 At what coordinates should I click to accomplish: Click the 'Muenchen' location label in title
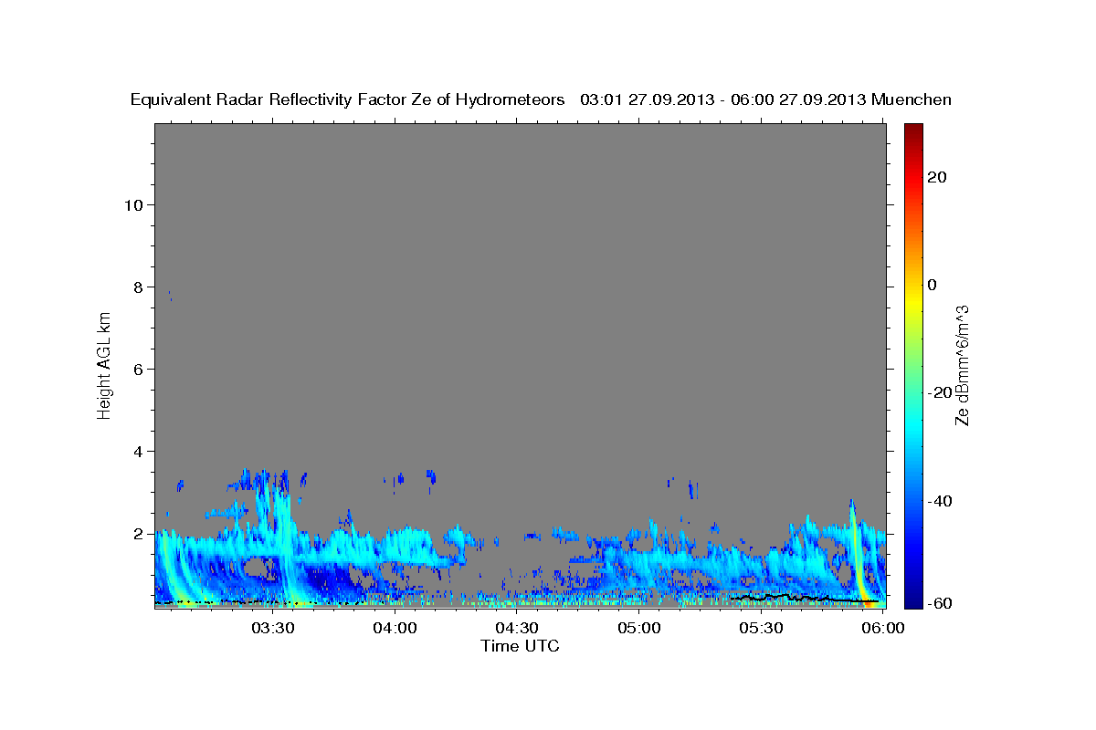click(912, 100)
